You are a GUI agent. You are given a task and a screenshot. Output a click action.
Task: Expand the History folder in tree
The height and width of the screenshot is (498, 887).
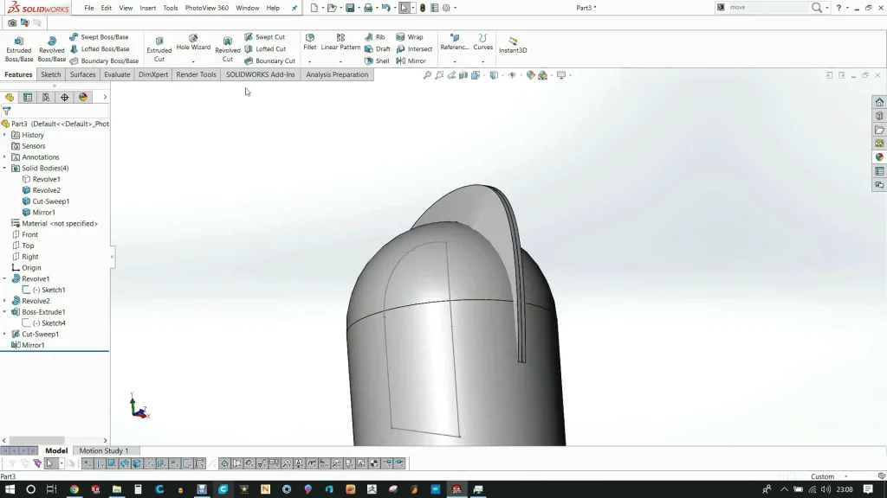pos(4,135)
